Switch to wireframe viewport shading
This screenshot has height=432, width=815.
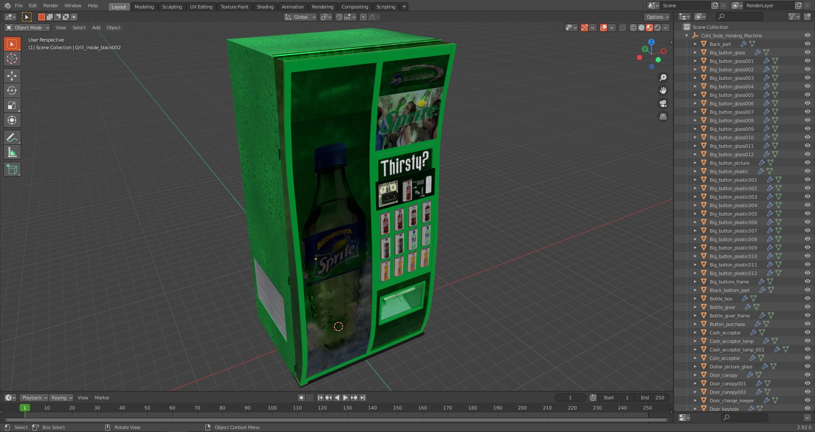click(633, 28)
